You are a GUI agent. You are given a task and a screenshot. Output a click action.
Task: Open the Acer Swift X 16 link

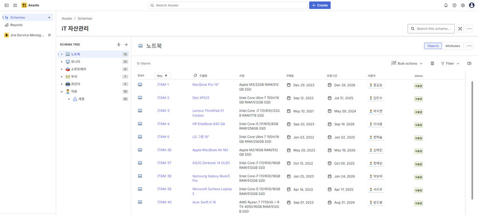(204, 202)
